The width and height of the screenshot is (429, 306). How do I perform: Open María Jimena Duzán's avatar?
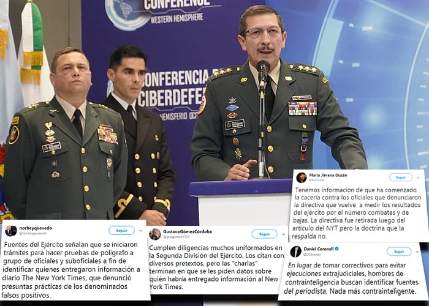[x=302, y=177]
